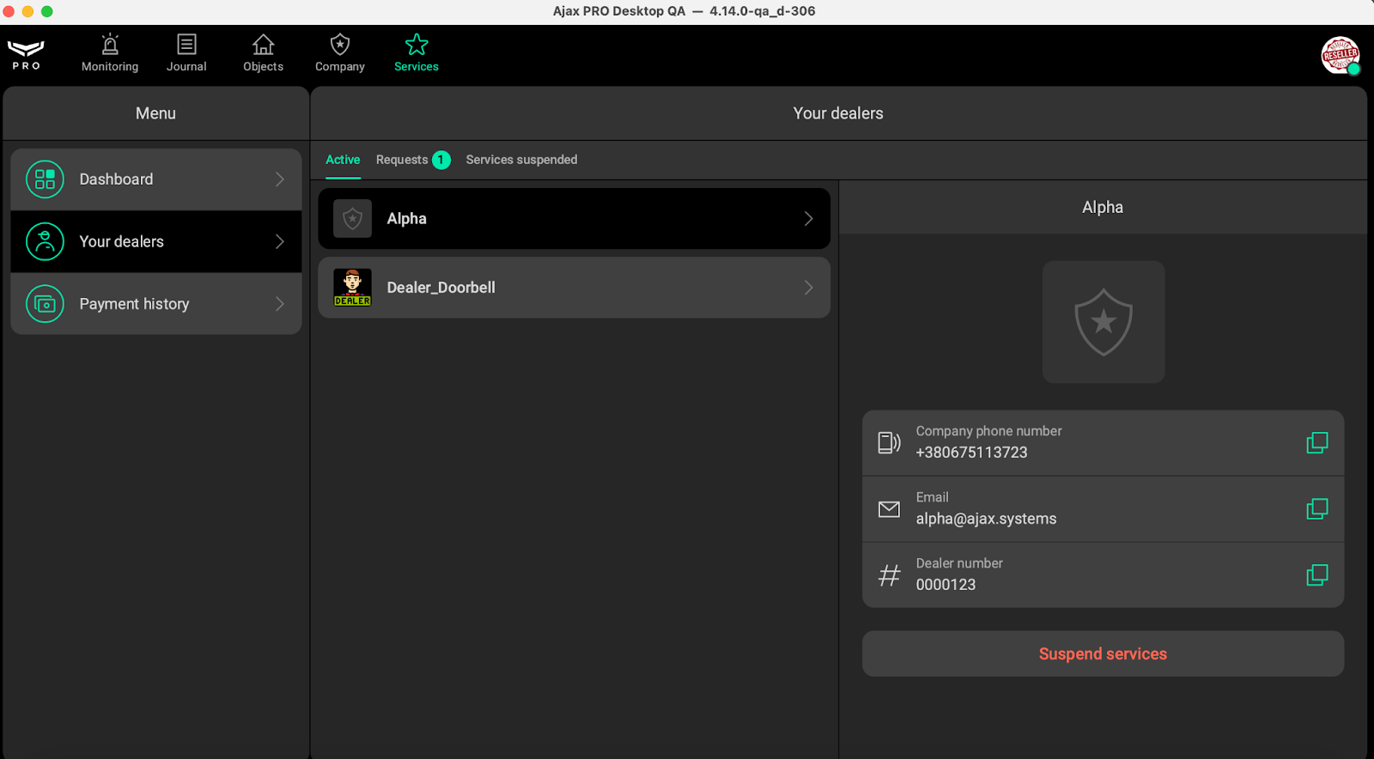Go to the Objects house icon
This screenshot has width=1374, height=759.
tap(263, 45)
